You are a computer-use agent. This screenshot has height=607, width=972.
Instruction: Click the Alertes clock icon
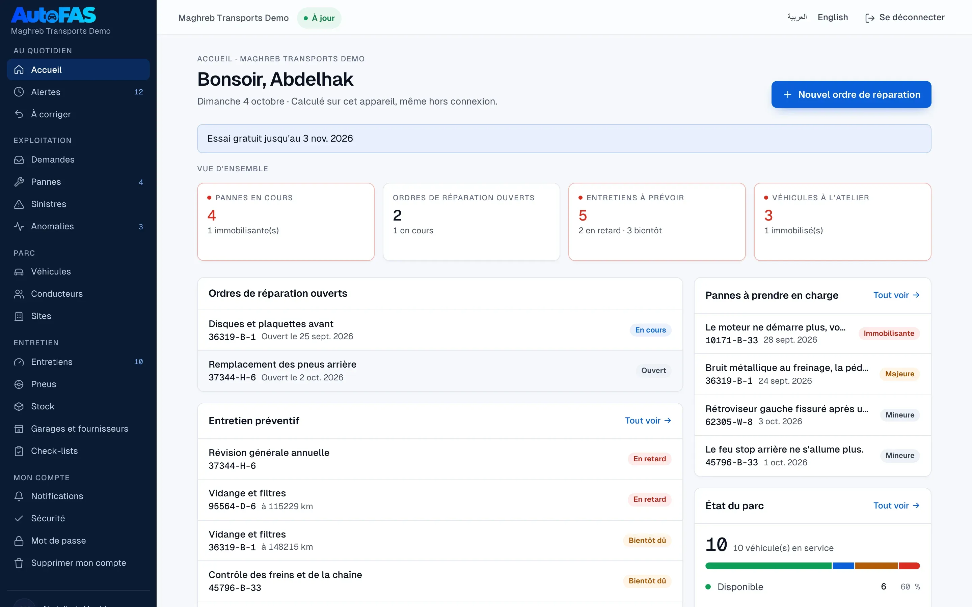pyautogui.click(x=19, y=92)
